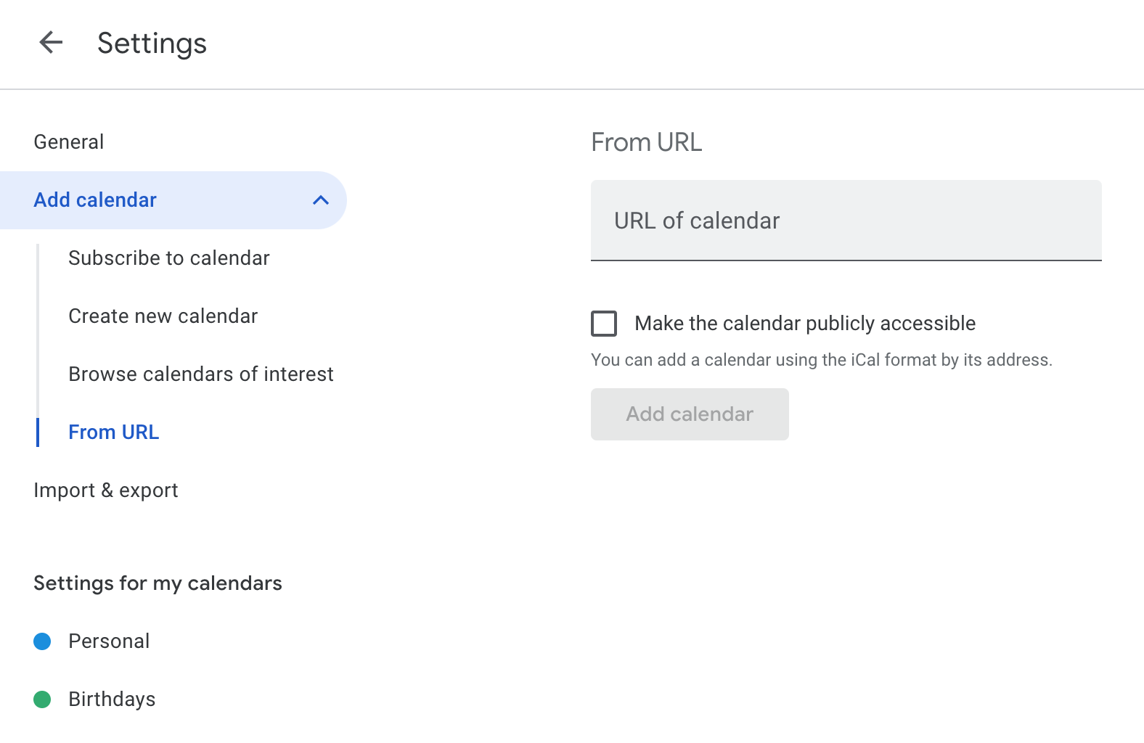Select Browse calendars of interest

click(x=200, y=374)
